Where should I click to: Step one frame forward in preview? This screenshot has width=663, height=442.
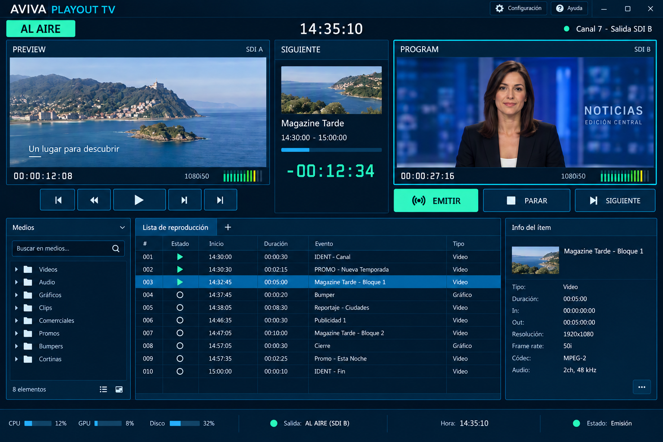[185, 200]
